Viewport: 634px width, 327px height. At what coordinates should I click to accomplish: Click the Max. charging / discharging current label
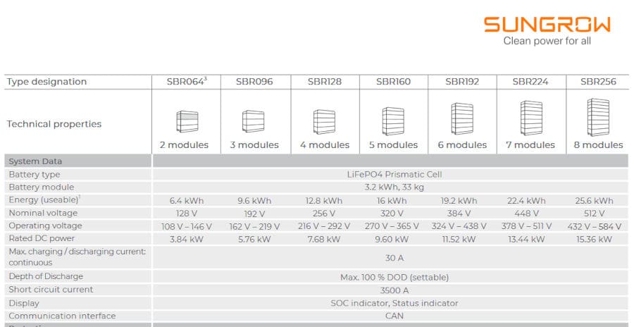[x=77, y=257]
